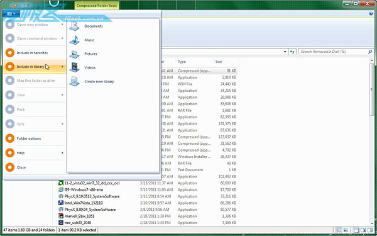Pick the Videos library icon

75,68
